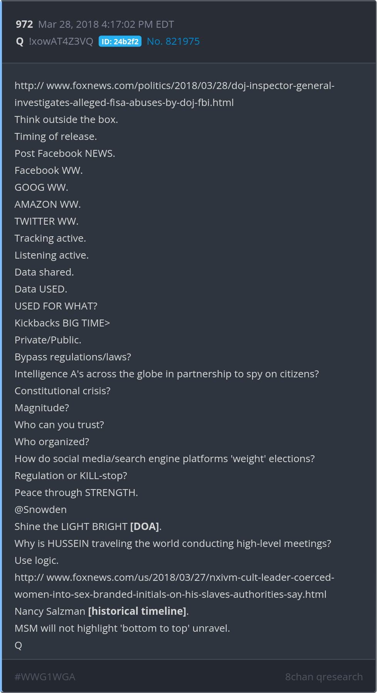
Task: Click the Mar 28, 2018 timestamp
Action: [x=106, y=25]
